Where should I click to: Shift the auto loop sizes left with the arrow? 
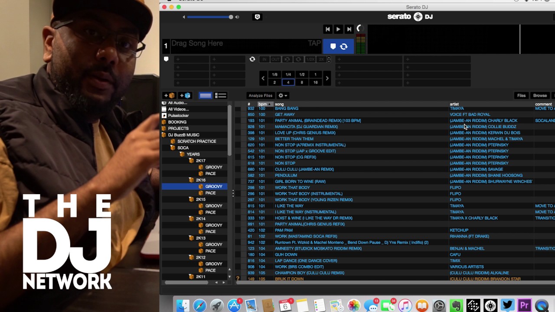pyautogui.click(x=263, y=78)
